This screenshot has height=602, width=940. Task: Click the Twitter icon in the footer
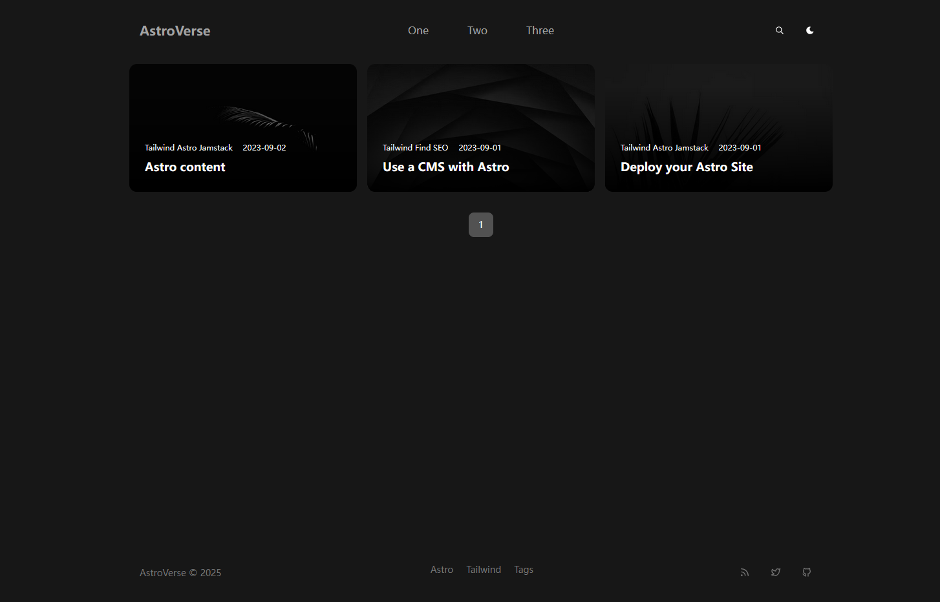[x=775, y=572]
